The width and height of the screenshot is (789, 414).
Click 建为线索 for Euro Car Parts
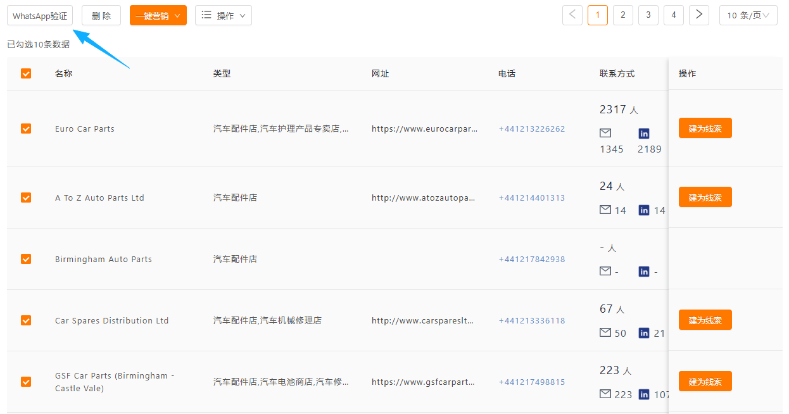coord(705,128)
